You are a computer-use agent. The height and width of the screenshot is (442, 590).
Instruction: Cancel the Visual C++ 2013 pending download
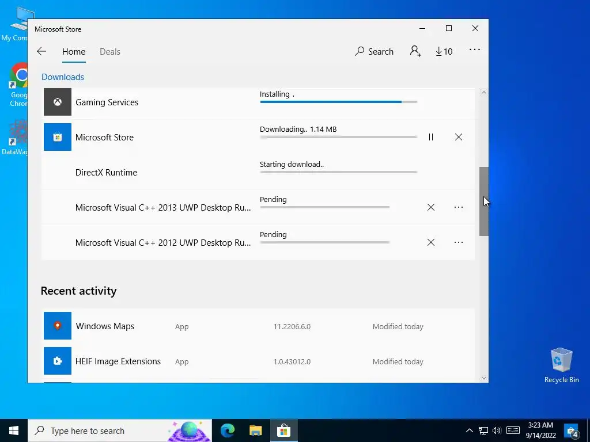tap(431, 207)
